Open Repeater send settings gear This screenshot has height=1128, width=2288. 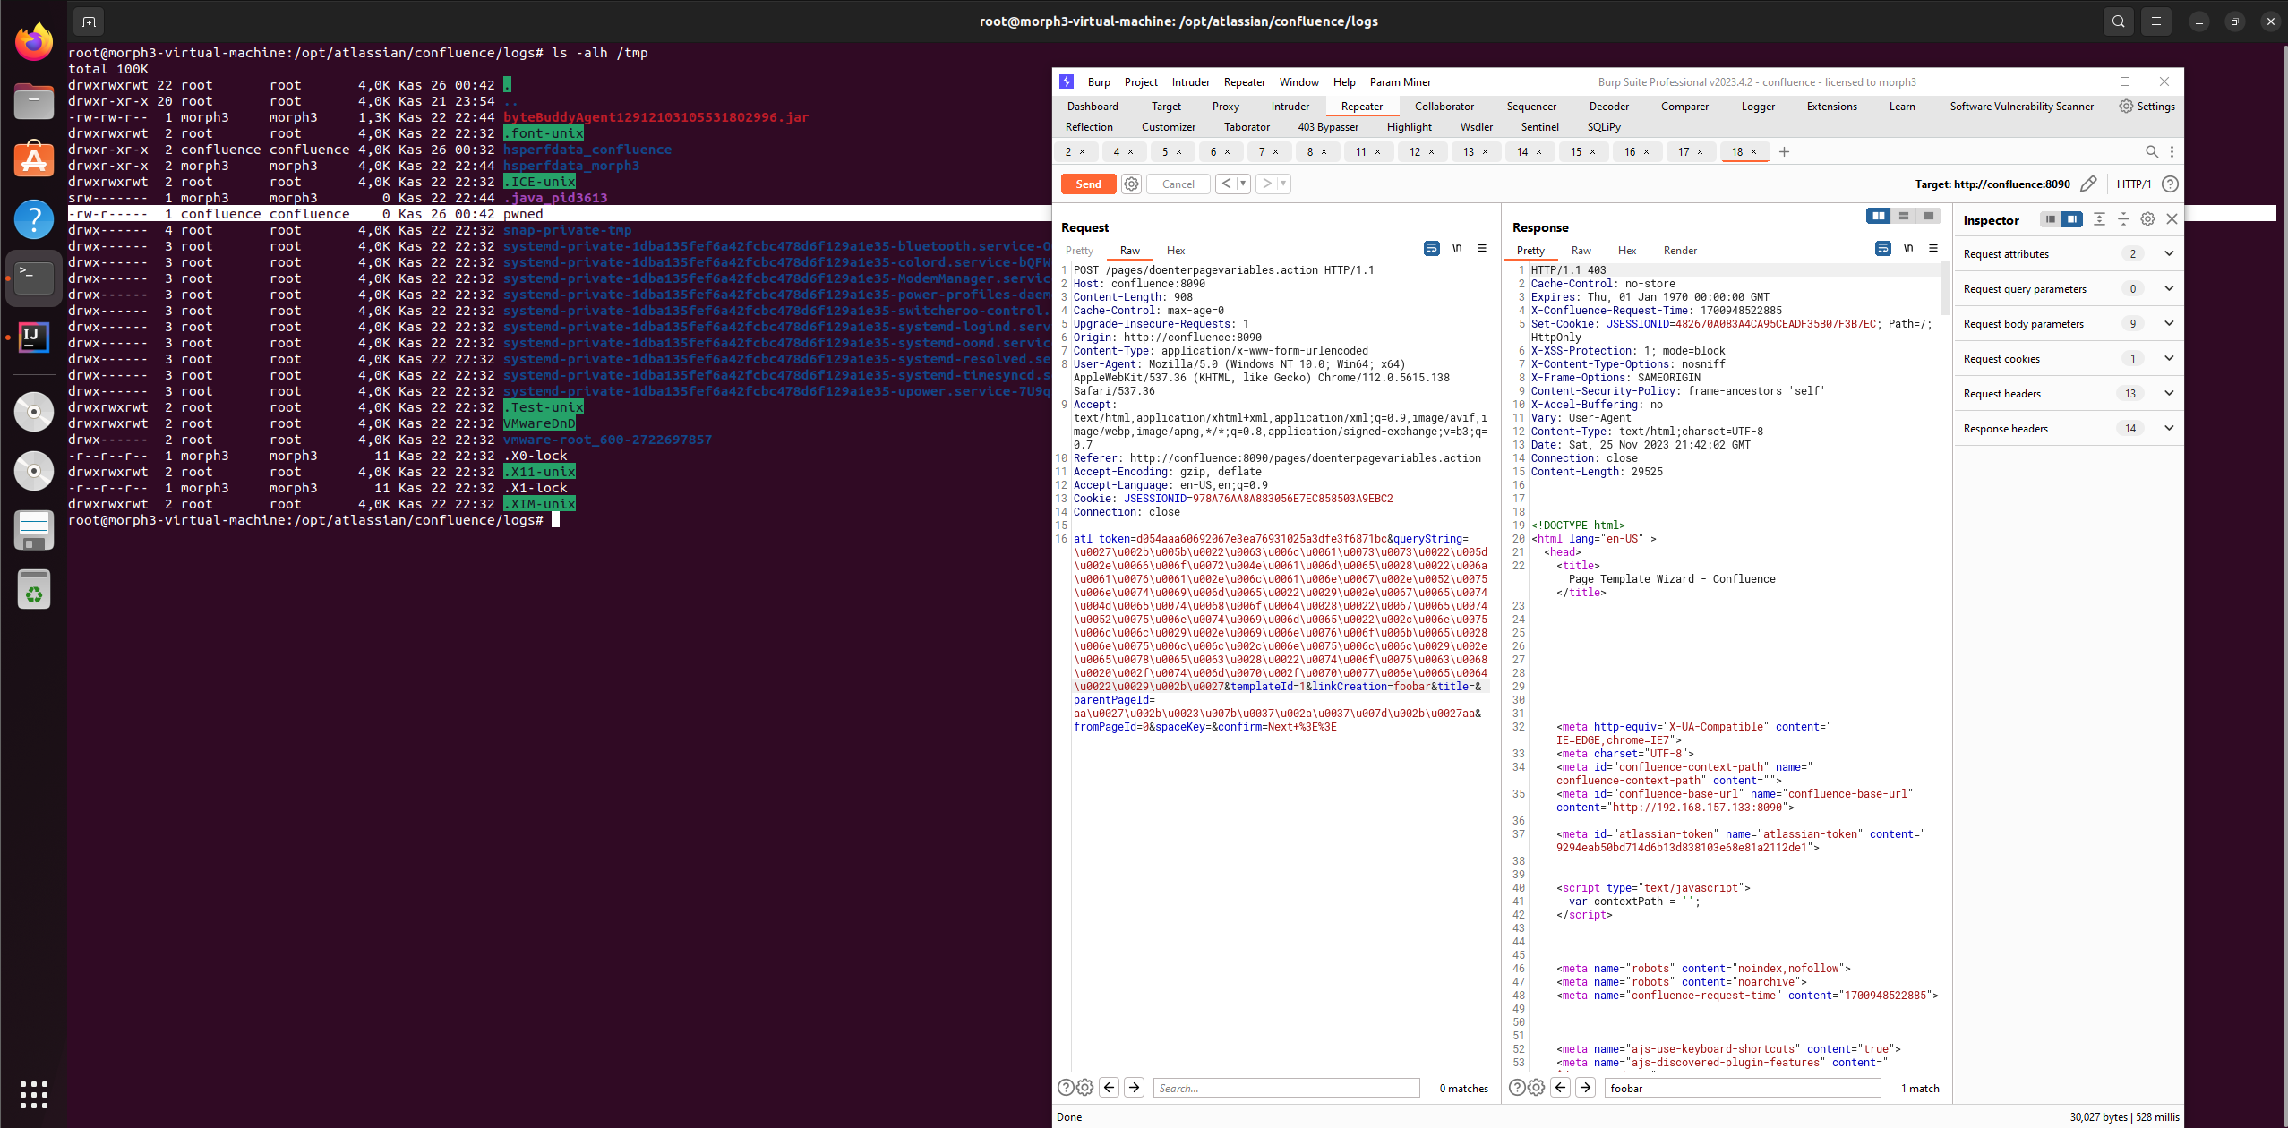(x=1131, y=184)
